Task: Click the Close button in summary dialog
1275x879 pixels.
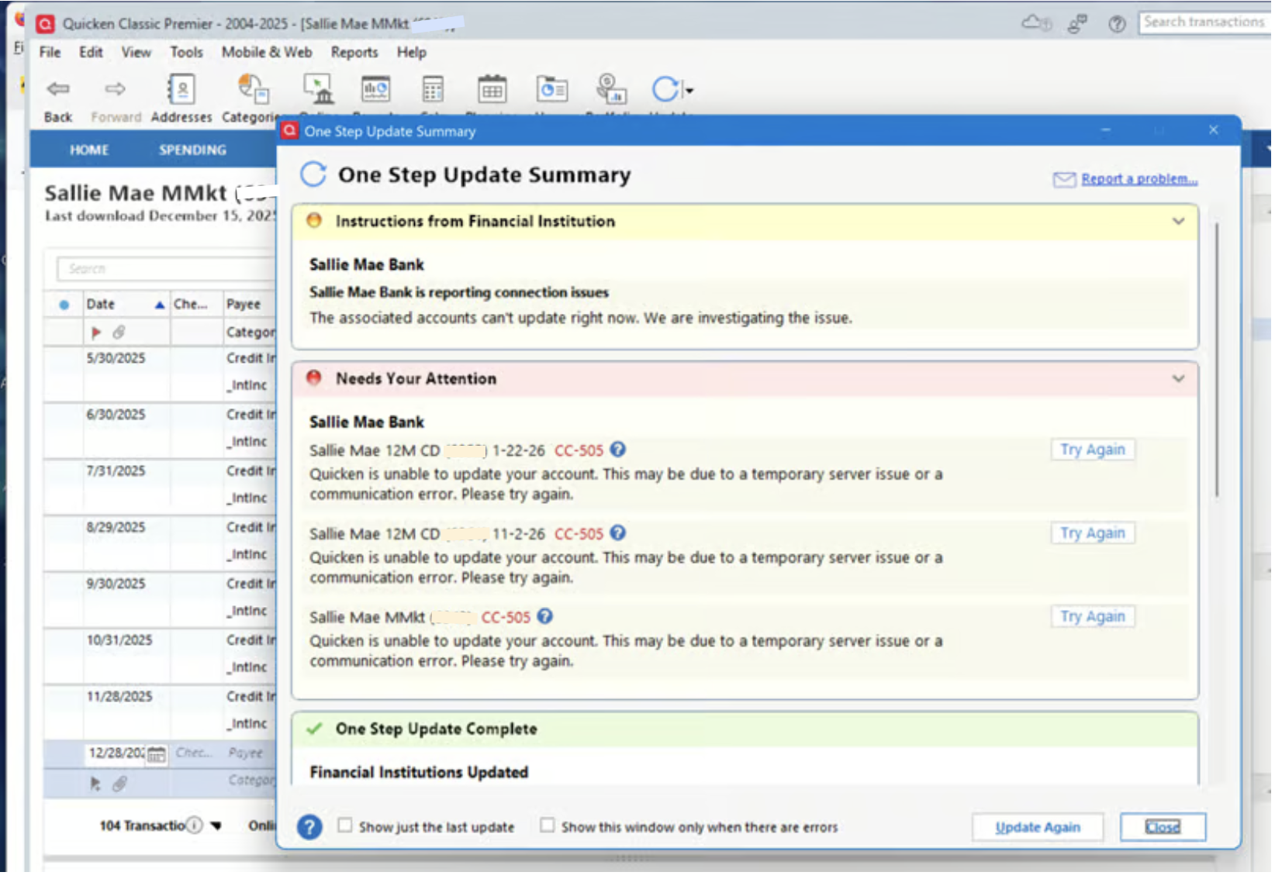Action: [1163, 828]
